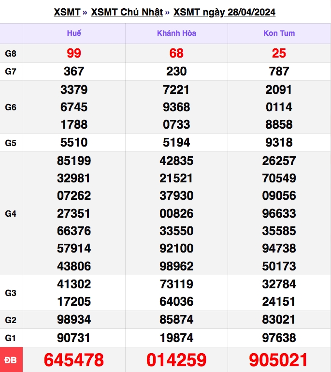331x372 pixels.
Task: Click Huế G7 result 367
Action: (x=74, y=72)
